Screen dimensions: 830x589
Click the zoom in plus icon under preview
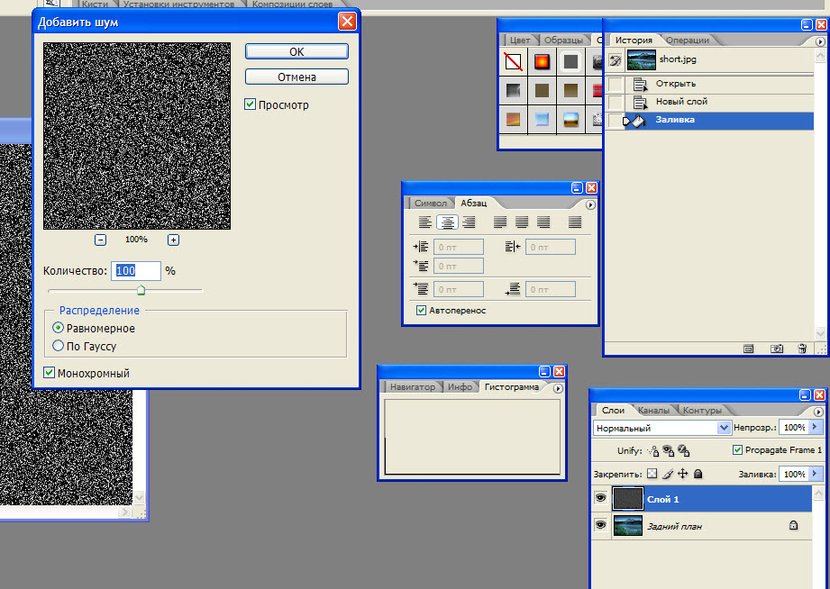(173, 240)
